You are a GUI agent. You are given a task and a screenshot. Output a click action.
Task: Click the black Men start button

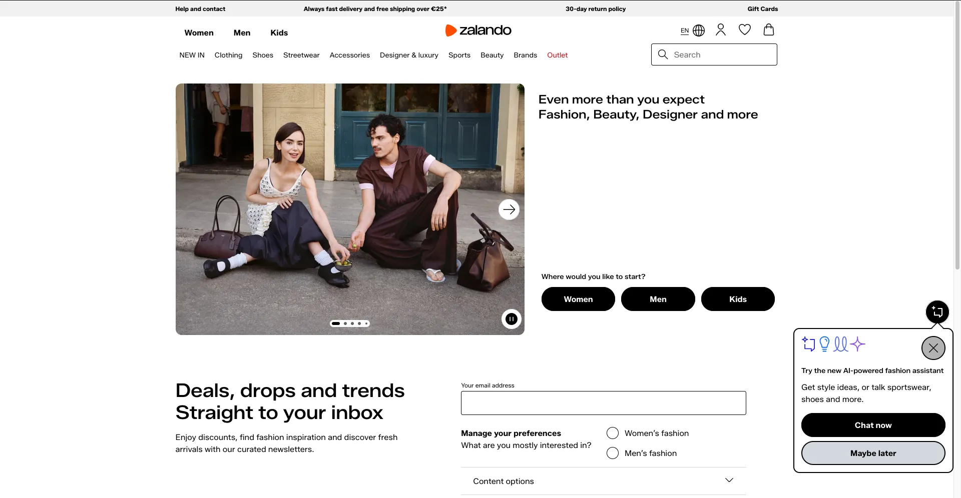658,299
